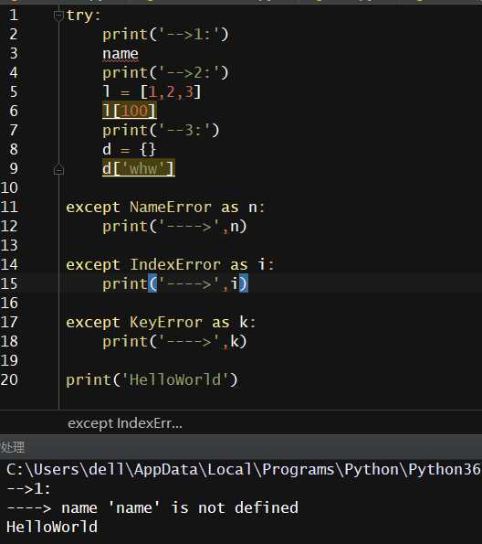
Task: Click the Python interpreter path in console
Action: pos(244,470)
